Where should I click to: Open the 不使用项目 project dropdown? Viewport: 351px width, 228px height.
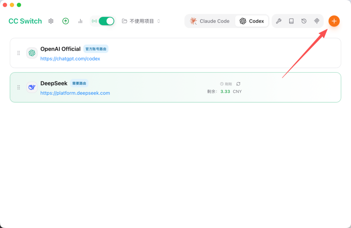click(141, 21)
